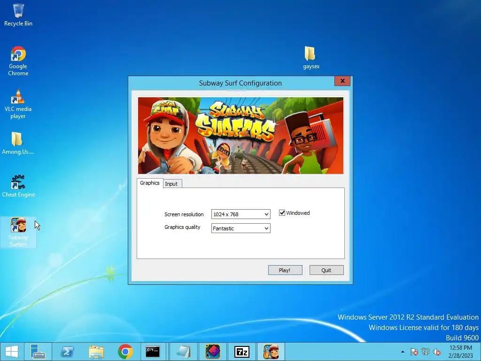
Task: Open the Windows Start button
Action: click(x=12, y=352)
